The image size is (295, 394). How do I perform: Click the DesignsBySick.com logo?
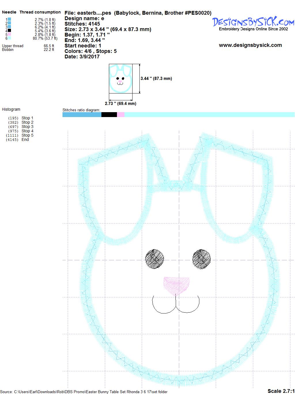253,22
